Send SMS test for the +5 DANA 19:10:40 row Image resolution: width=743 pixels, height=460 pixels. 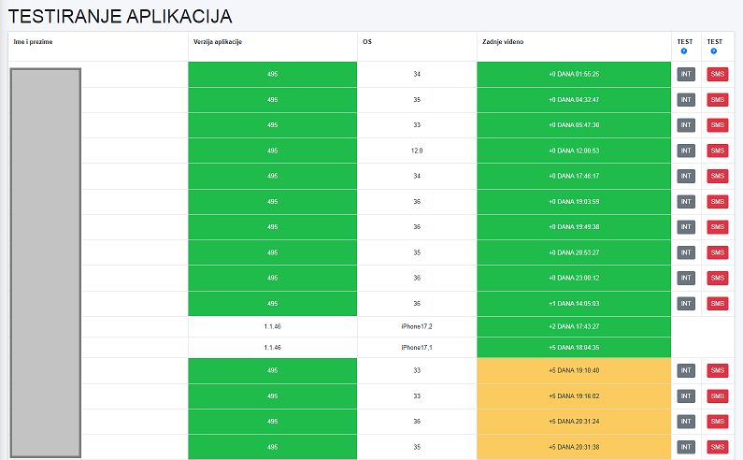coord(717,370)
